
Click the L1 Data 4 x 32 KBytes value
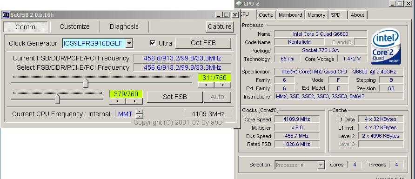pos(381,119)
